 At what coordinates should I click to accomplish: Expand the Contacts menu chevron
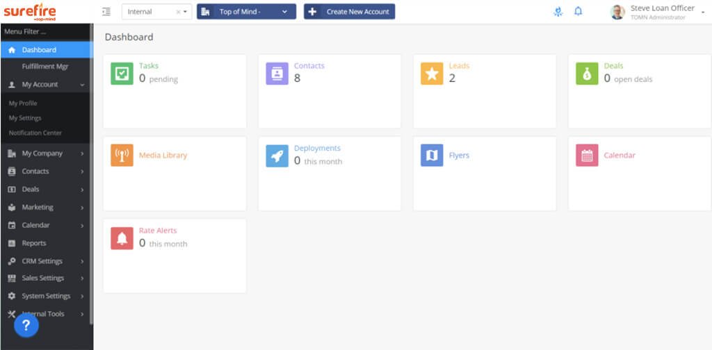82,172
